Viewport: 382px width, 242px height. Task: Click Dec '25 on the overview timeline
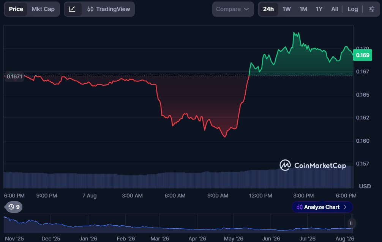51,239
